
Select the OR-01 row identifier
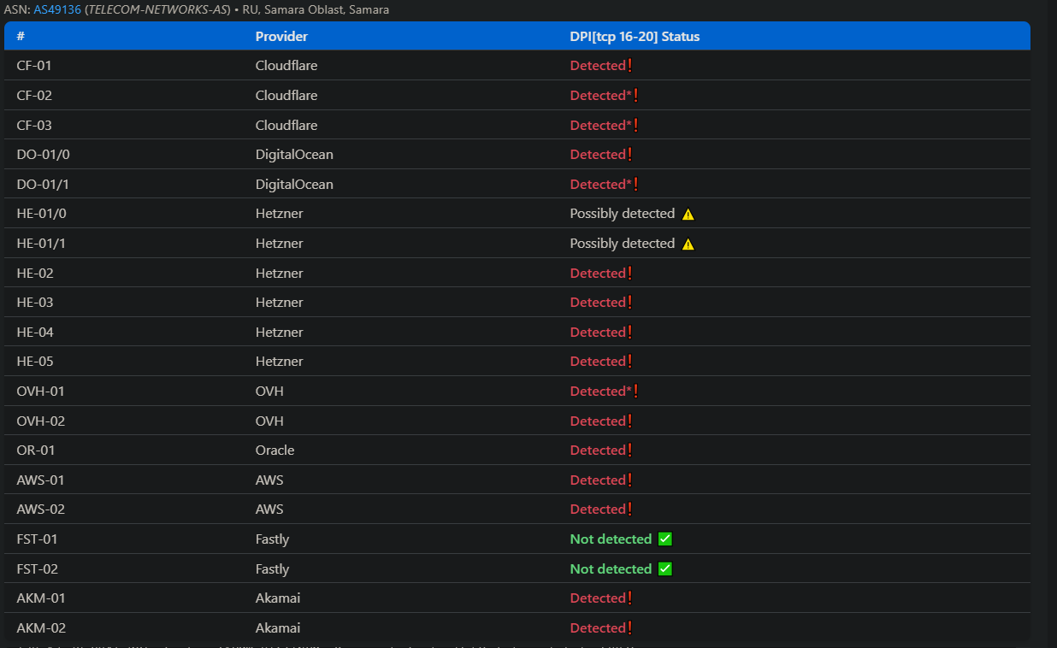point(36,451)
